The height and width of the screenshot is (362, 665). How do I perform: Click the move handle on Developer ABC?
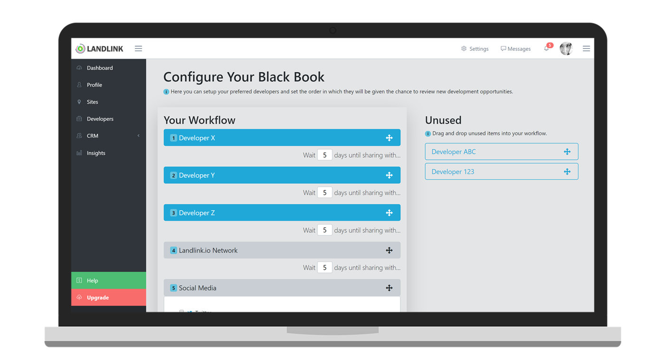click(x=567, y=152)
